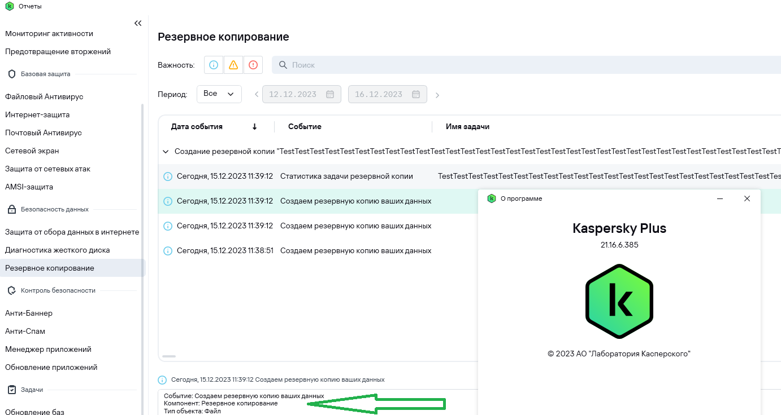Click Тип объекта: Файл detail line
The height and width of the screenshot is (415, 781).
pos(192,411)
